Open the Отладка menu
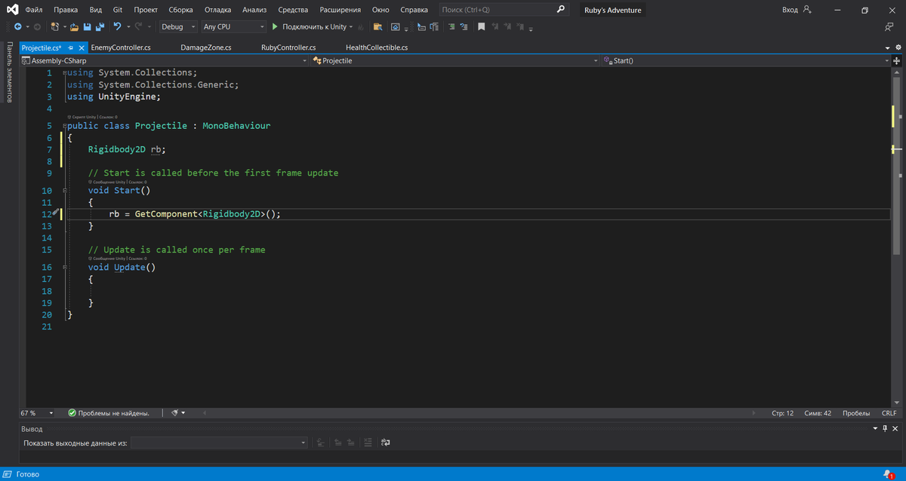 217,10
